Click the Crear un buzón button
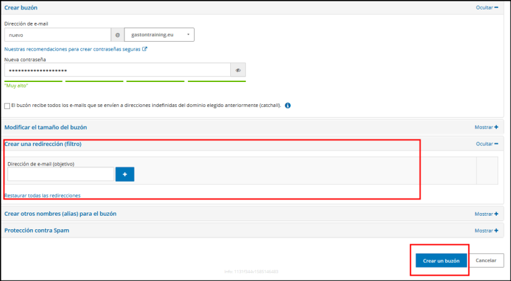 coord(441,260)
